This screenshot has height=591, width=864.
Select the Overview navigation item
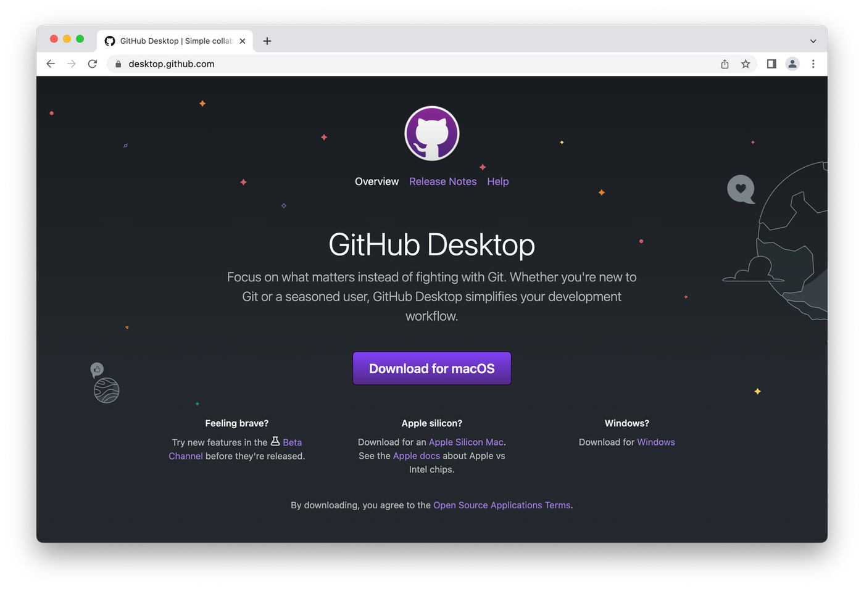point(376,181)
